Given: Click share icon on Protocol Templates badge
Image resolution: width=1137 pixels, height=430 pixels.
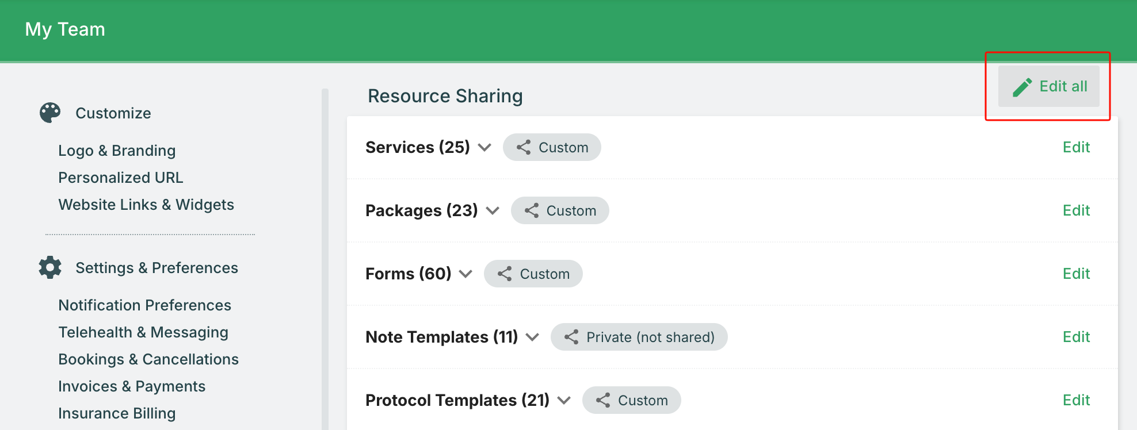Looking at the screenshot, I should 603,400.
